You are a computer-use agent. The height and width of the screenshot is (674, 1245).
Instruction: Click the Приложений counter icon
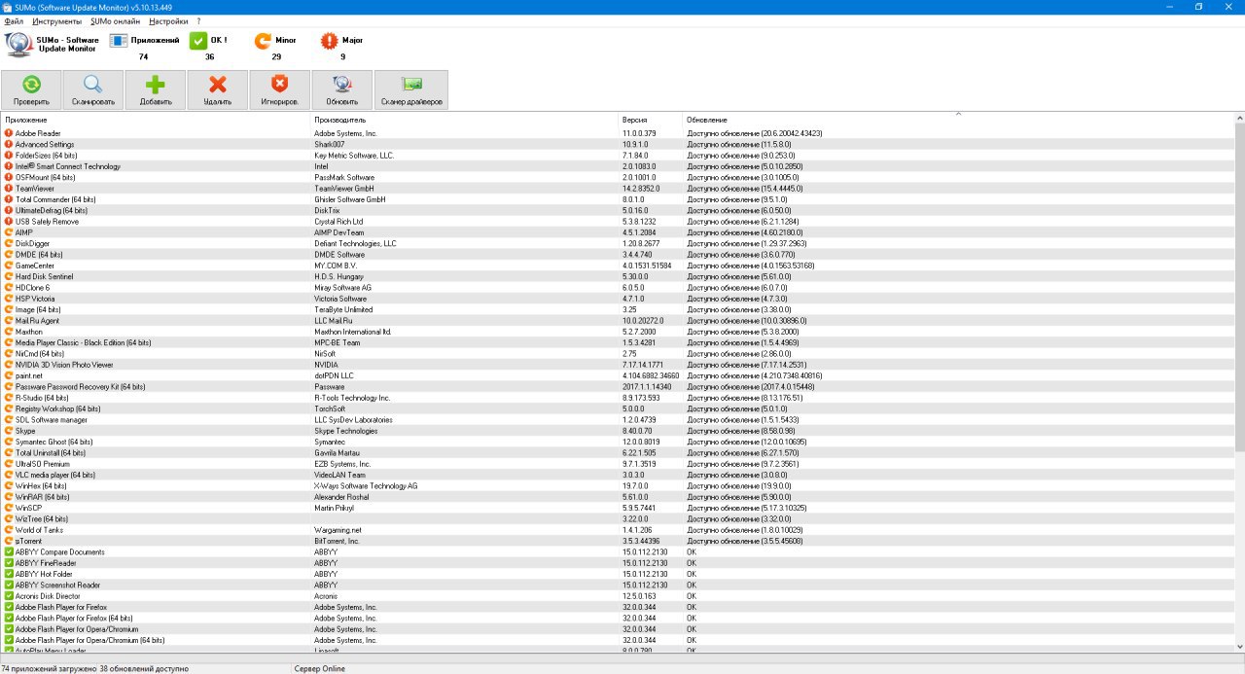pos(118,41)
